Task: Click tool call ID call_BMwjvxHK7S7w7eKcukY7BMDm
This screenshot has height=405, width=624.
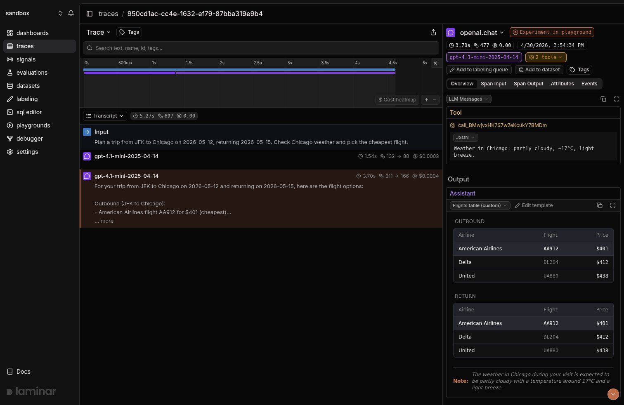Action: point(502,125)
